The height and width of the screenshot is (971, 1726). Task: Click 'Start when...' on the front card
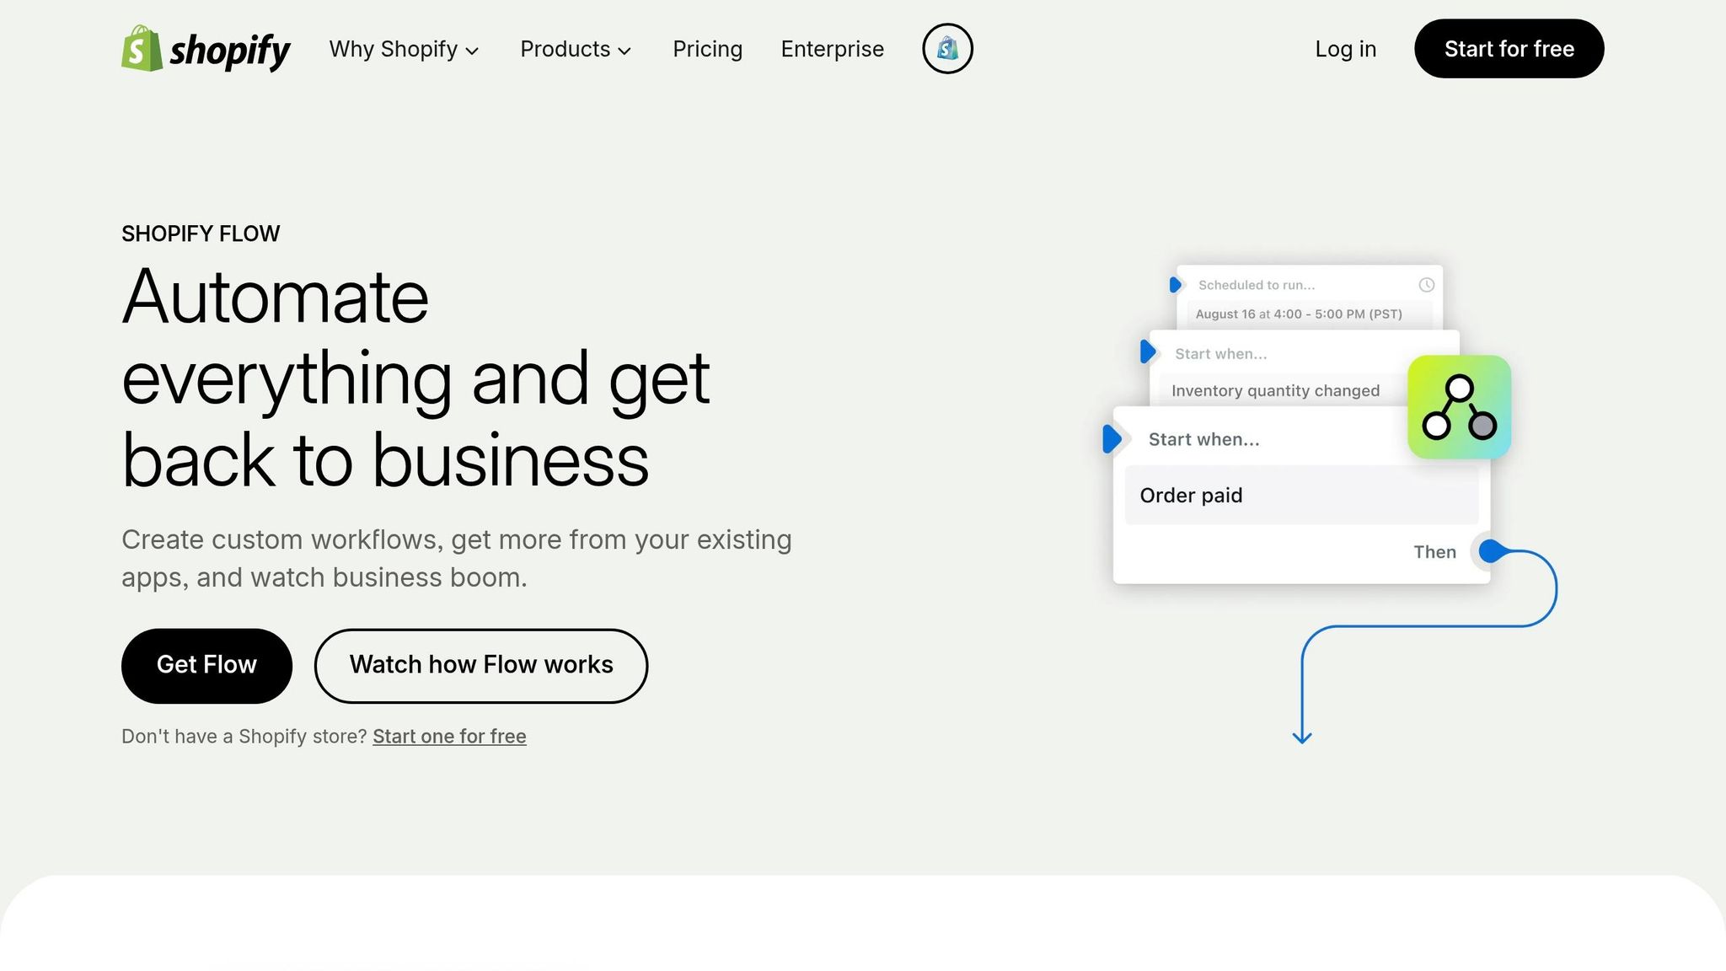[x=1203, y=439]
